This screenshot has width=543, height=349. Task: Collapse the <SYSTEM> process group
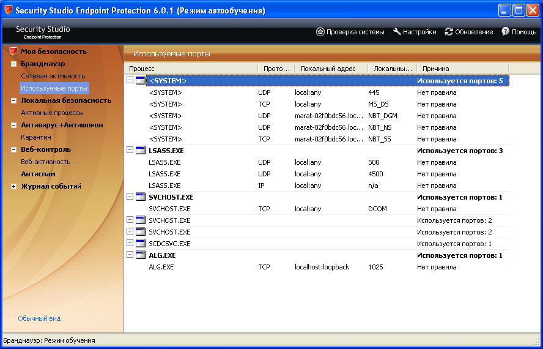(130, 80)
